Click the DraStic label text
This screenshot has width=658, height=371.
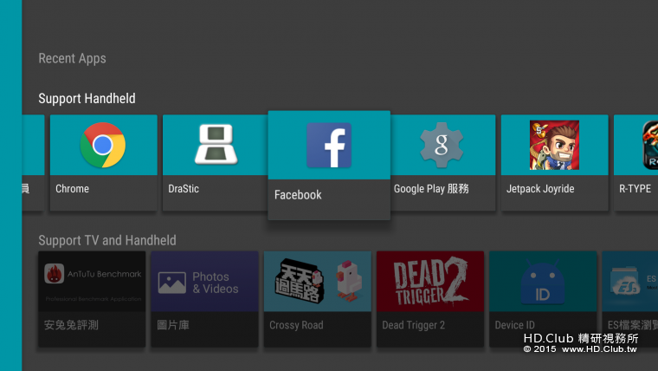[184, 189]
